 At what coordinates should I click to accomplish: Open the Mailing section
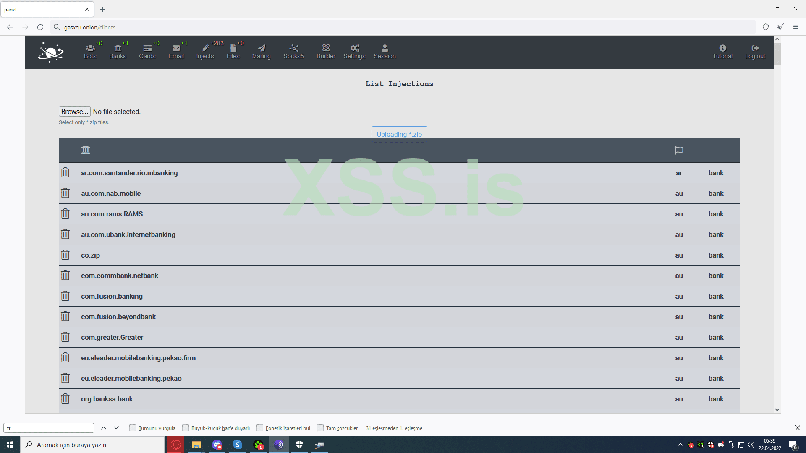[x=261, y=51]
